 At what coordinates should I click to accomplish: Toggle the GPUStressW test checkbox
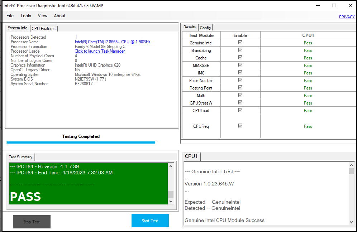240,102
